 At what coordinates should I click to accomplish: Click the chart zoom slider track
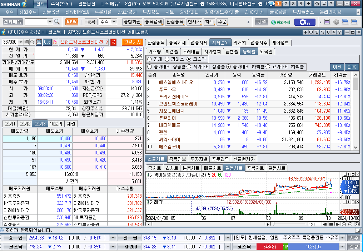(x=290, y=224)
